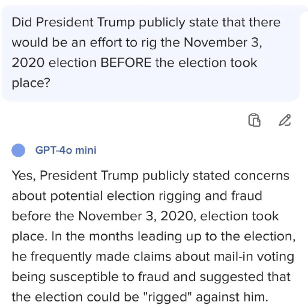Click "Yes, President Trump" starting the response
This screenshot has height=308, width=308.
point(75,175)
